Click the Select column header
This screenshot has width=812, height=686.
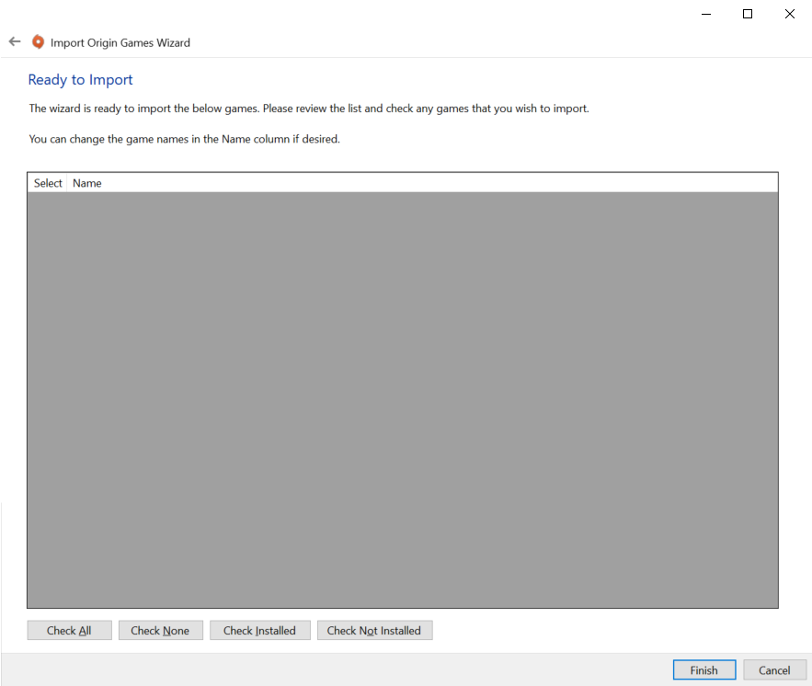(48, 183)
